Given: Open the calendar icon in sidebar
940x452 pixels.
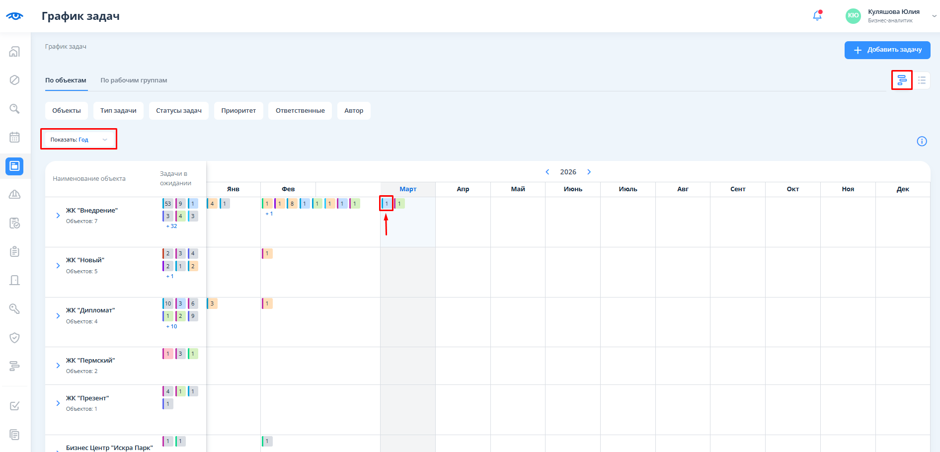Looking at the screenshot, I should [x=15, y=137].
